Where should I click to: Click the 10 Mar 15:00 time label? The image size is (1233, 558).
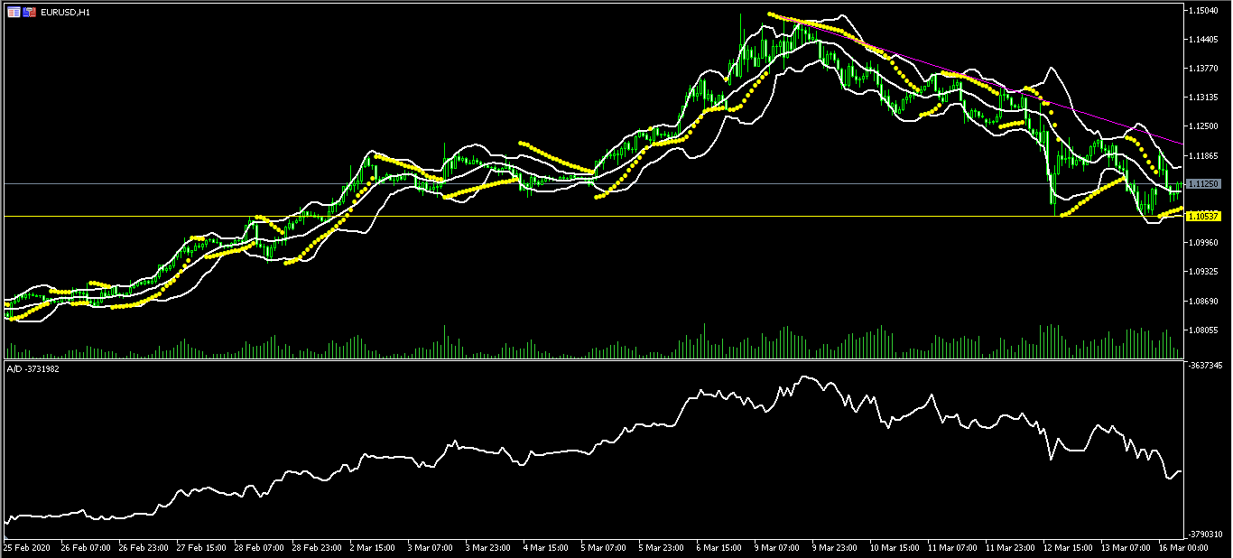pyautogui.click(x=894, y=547)
